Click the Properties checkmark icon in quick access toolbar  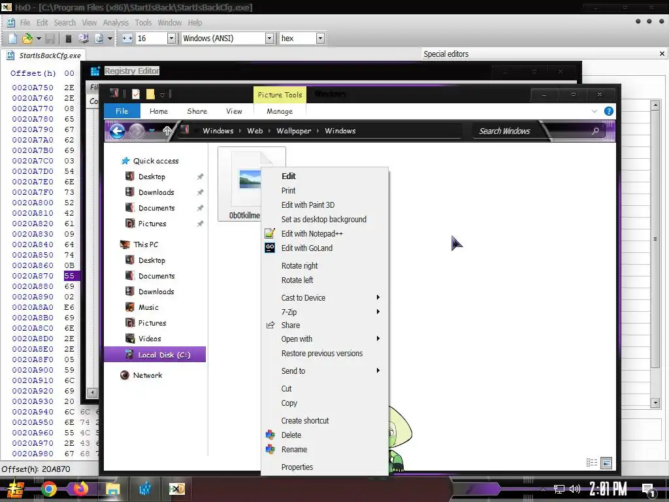pyautogui.click(x=136, y=94)
